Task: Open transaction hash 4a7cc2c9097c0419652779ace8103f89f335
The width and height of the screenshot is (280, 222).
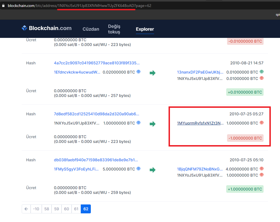Action: coord(97,63)
